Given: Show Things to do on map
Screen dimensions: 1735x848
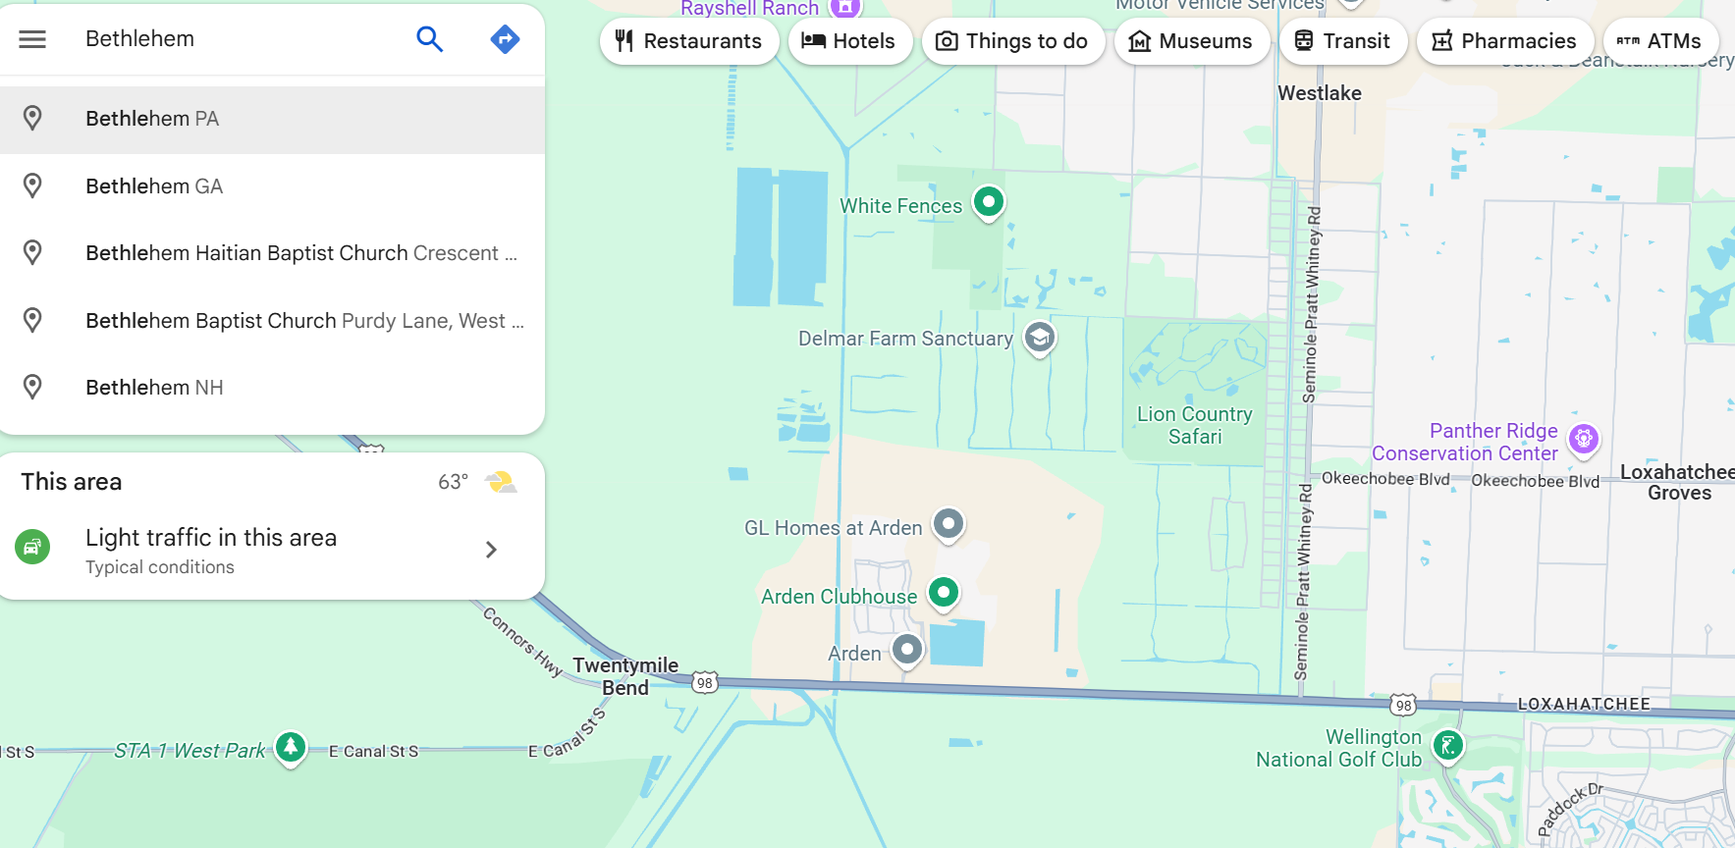Looking at the screenshot, I should click(x=1013, y=41).
